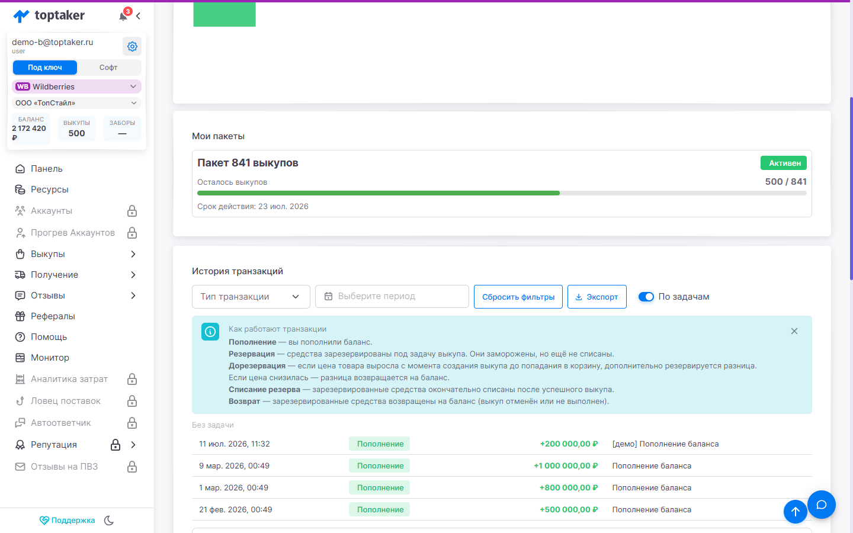853x533 pixels.
Task: Click the Выберите период date field
Action: coord(392,297)
